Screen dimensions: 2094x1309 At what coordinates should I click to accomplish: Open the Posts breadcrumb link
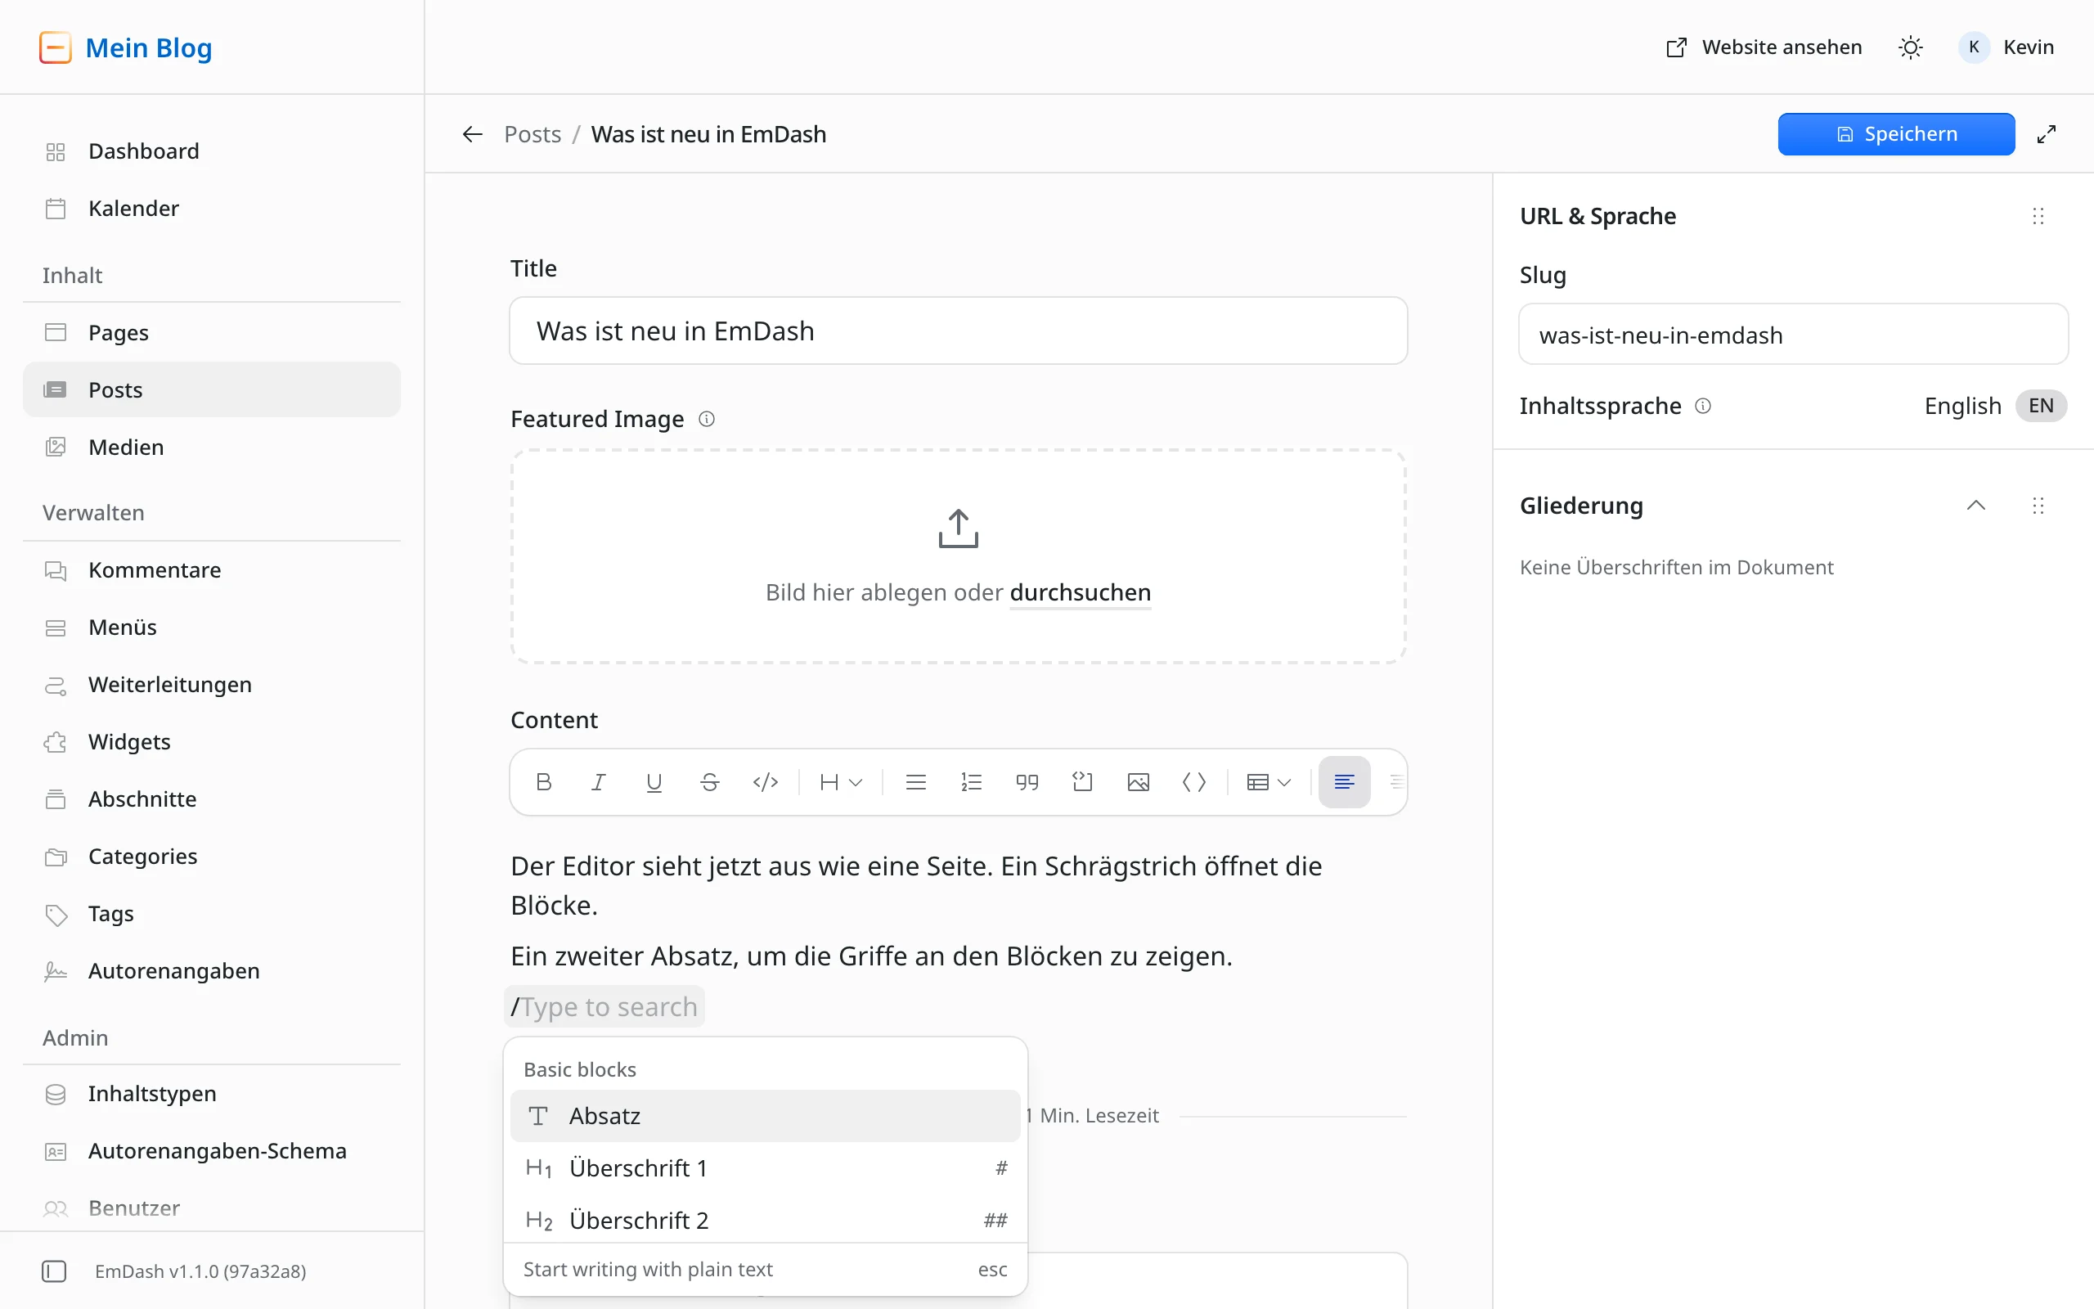532,134
